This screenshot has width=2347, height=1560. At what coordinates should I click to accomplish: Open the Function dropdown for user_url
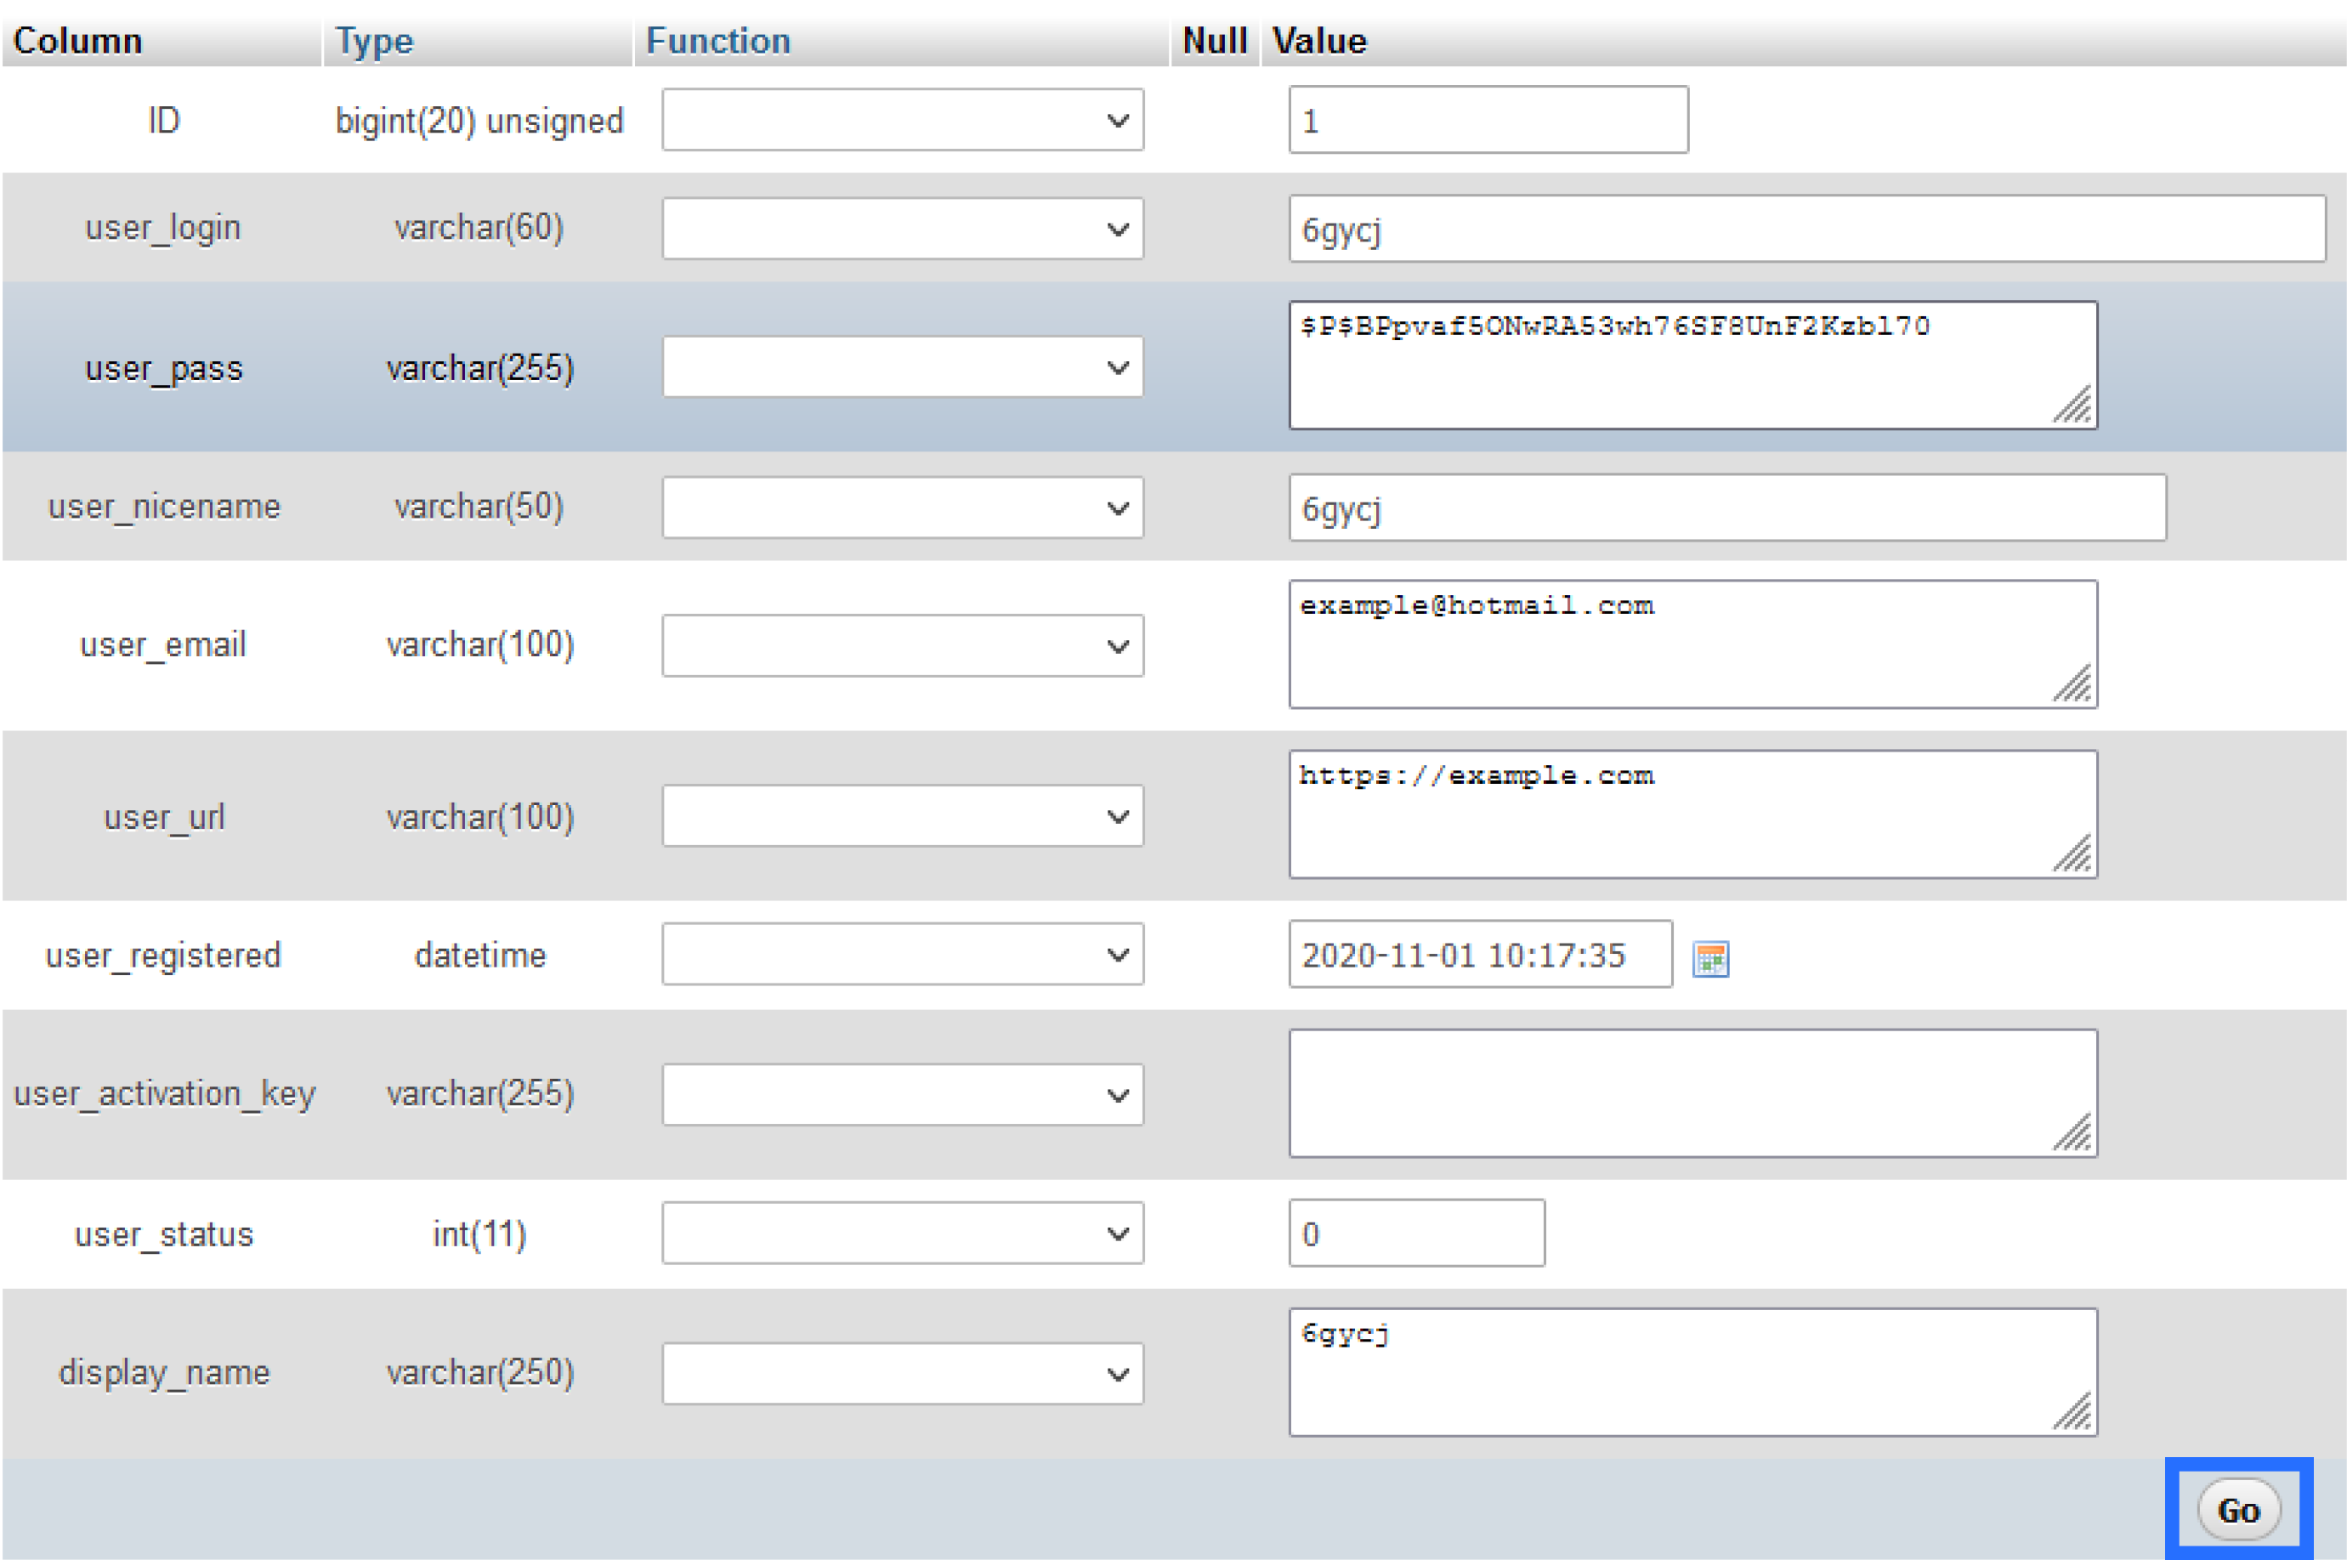pos(900,816)
